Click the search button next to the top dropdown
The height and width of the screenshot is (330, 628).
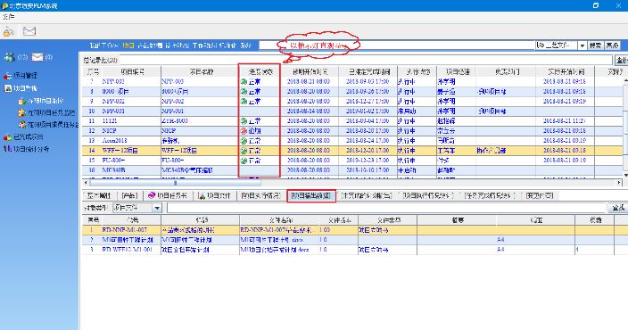click(x=595, y=45)
